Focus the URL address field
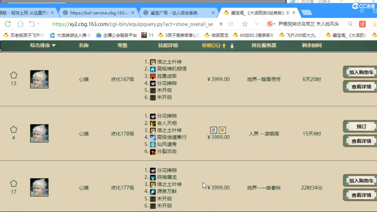 point(133,24)
